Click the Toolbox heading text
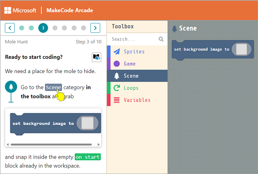This screenshot has height=174, width=258. [x=123, y=26]
